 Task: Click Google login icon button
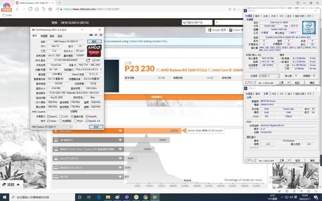(x=217, y=30)
